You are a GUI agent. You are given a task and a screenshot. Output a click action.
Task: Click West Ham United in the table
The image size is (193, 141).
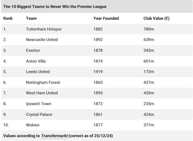(x=42, y=93)
